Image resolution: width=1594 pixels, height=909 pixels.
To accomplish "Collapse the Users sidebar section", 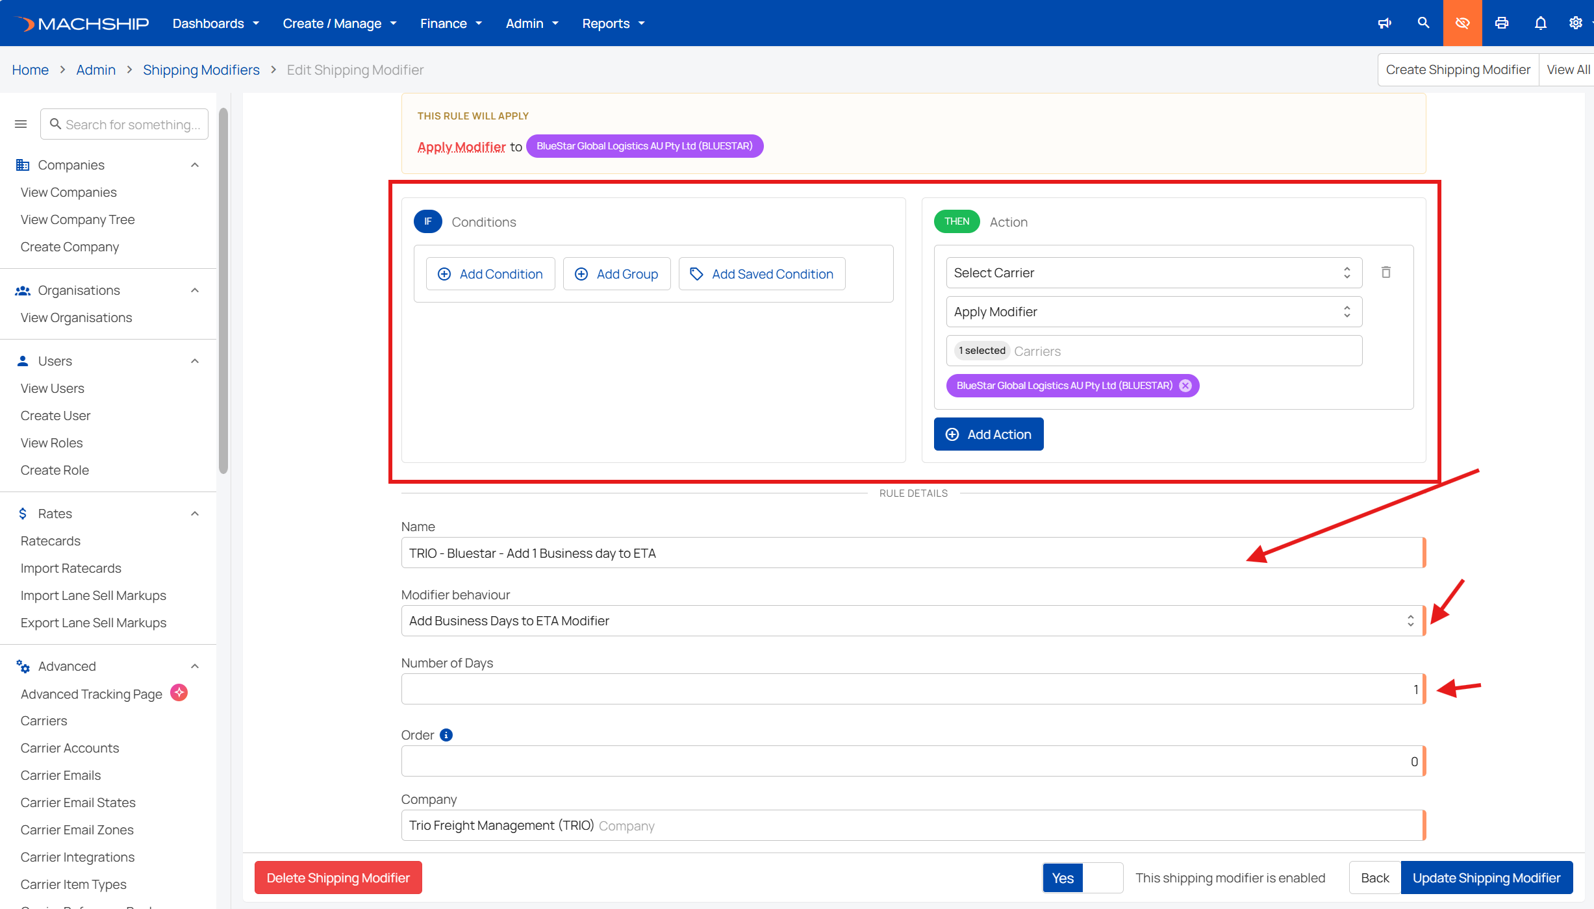I will 195,361.
